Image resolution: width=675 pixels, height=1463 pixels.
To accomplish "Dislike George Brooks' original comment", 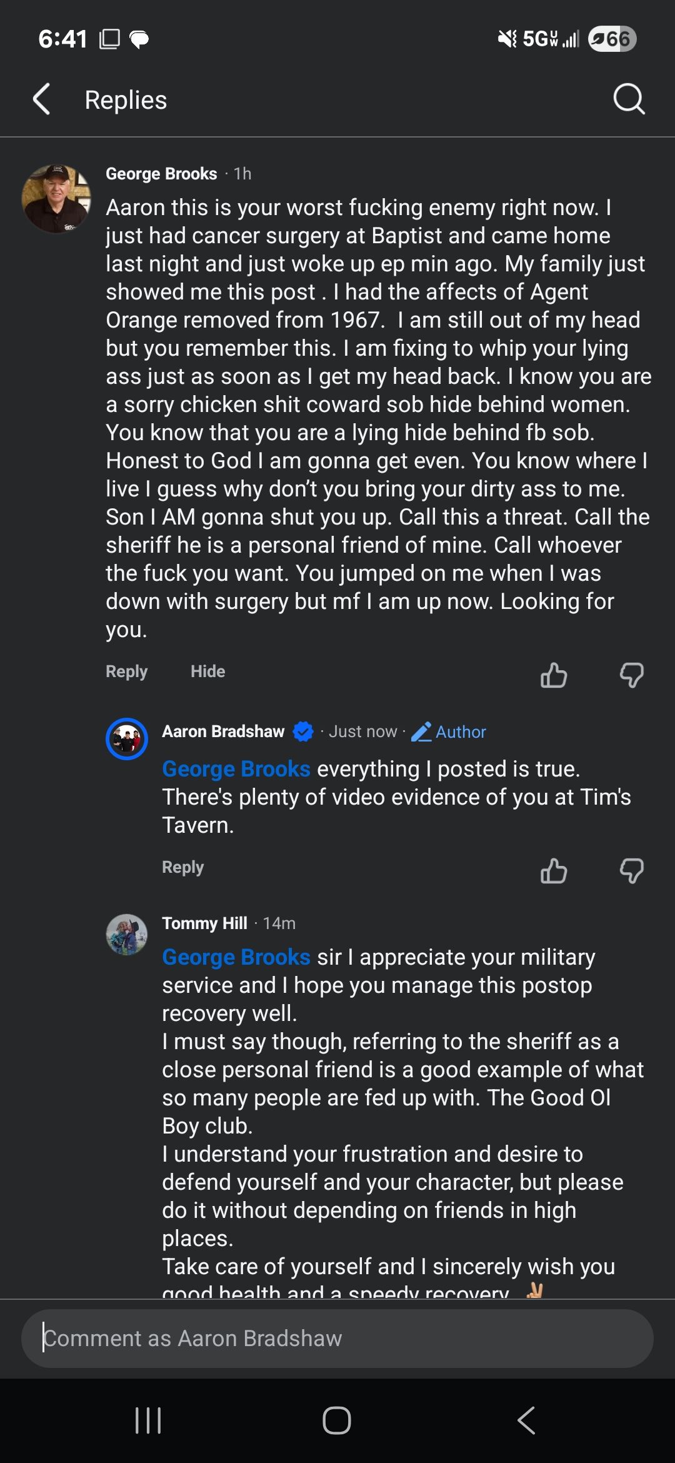I will [631, 675].
